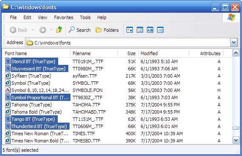Switch to Details view icon
Image resolution: width=242 pixels, height=156 pixels.
(x=160, y=30)
